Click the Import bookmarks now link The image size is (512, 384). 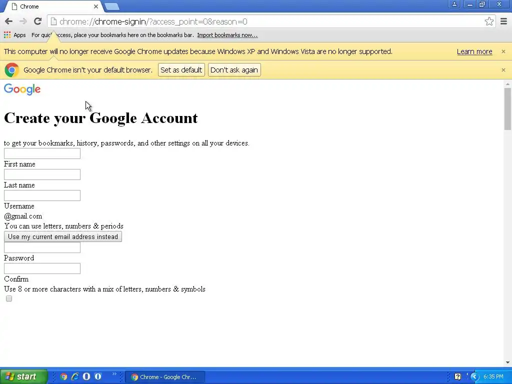click(x=227, y=35)
